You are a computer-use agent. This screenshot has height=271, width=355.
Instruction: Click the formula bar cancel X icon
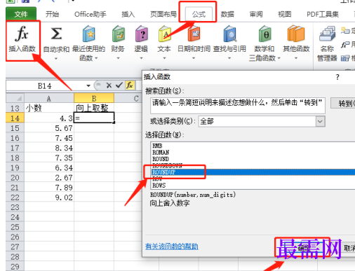109,85
